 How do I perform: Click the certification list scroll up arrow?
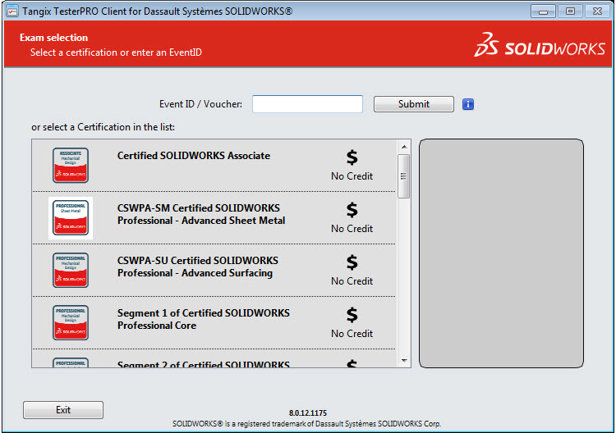click(x=404, y=147)
